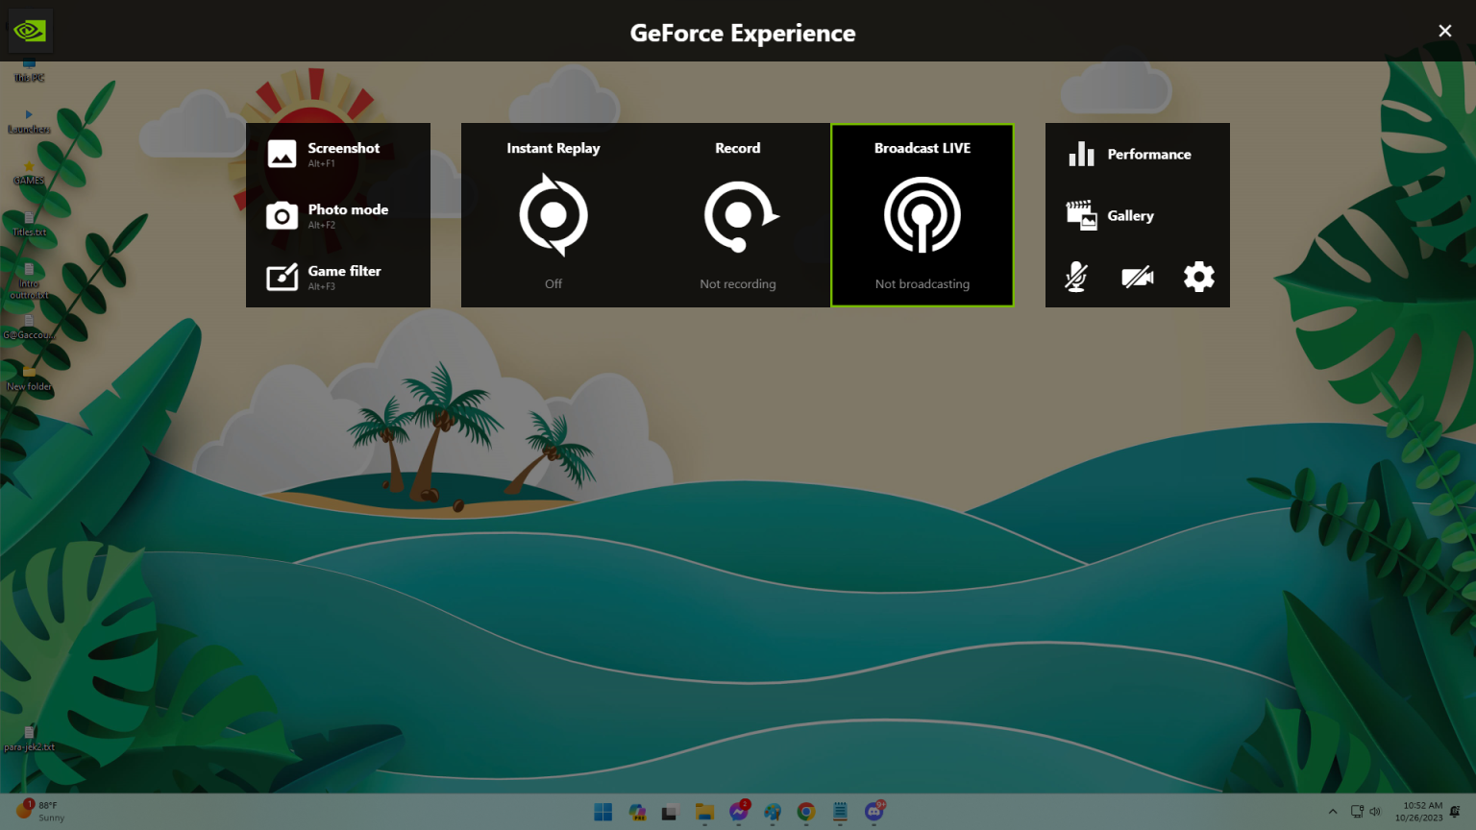The width and height of the screenshot is (1476, 830).
Task: Select para-jekz.txt desktop file
Action: click(x=29, y=740)
